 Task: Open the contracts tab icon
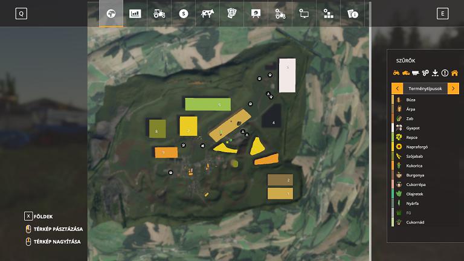(231, 13)
